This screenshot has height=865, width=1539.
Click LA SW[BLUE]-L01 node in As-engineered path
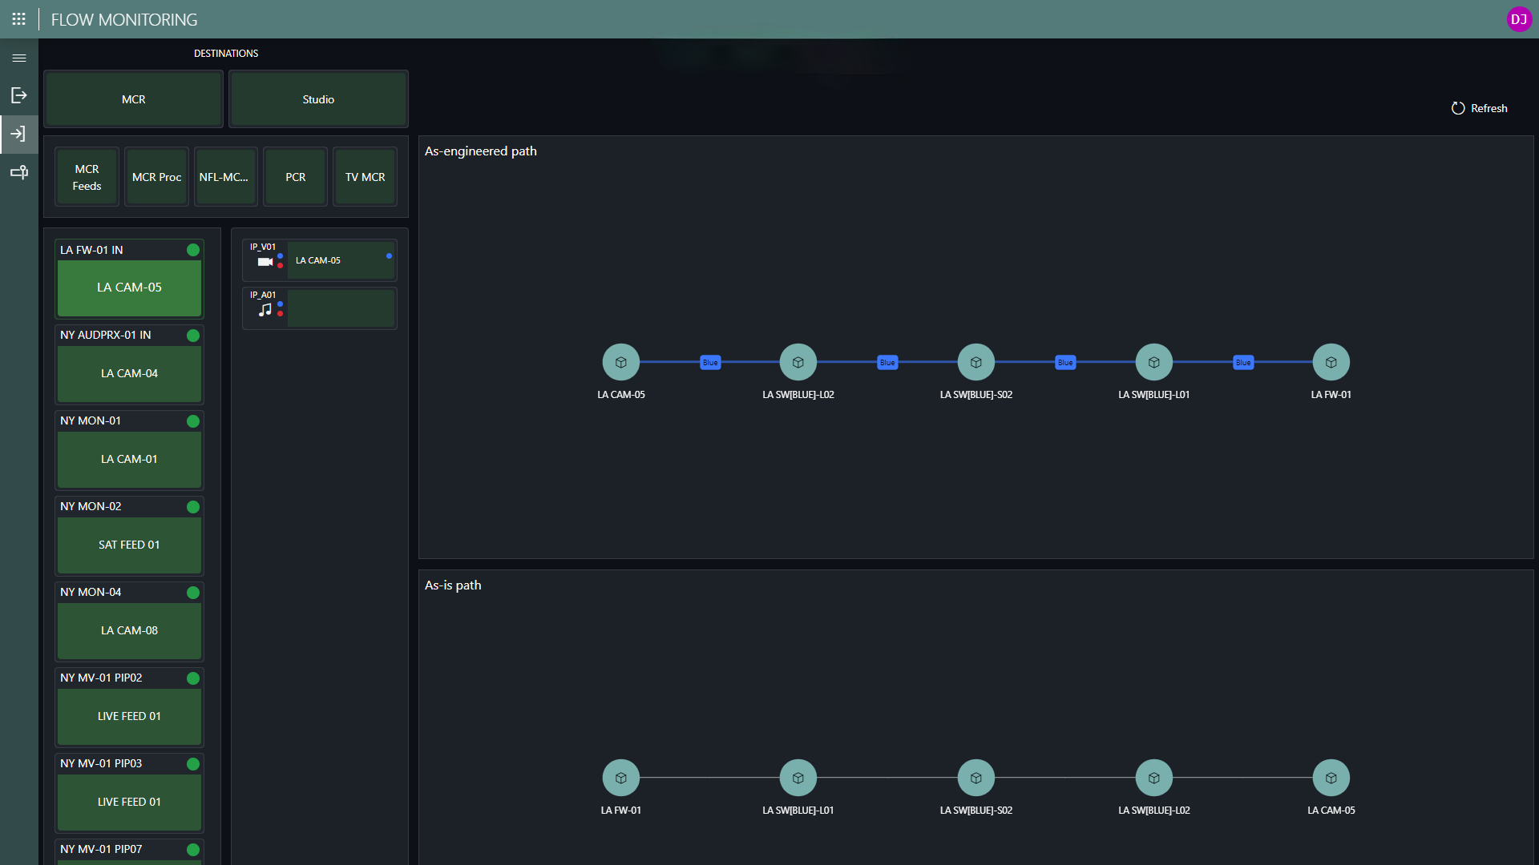click(x=1154, y=363)
